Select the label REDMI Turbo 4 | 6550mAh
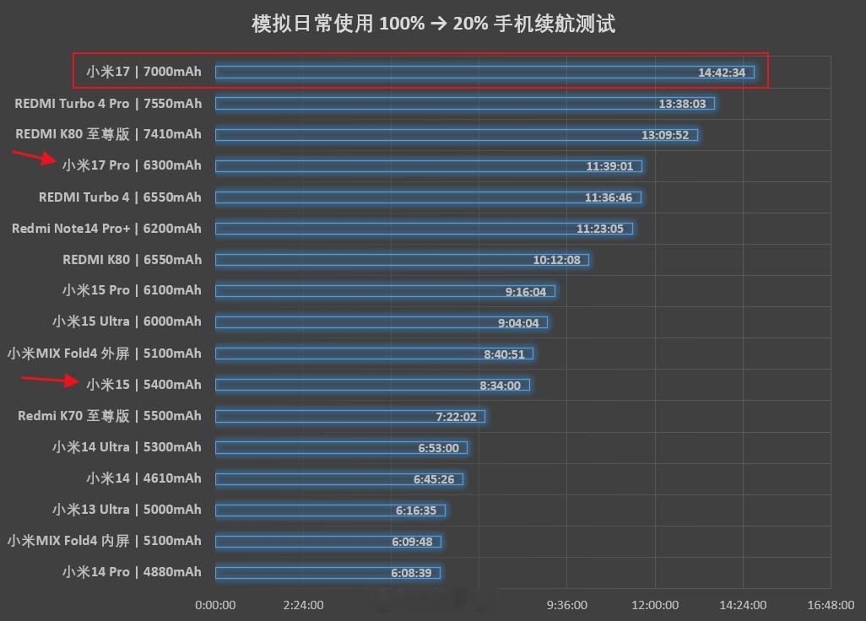Screen dimensions: 866x621 (120, 197)
